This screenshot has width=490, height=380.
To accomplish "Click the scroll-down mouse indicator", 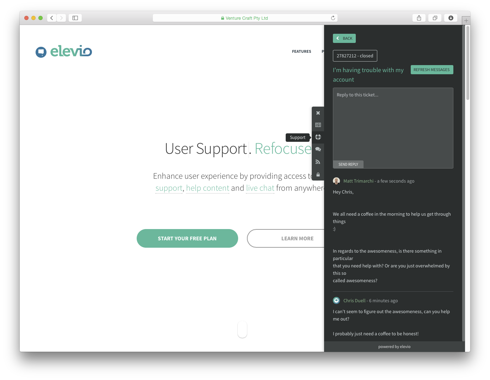I will coord(242,329).
